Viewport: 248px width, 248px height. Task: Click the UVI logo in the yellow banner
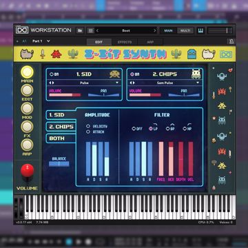click(x=226, y=54)
